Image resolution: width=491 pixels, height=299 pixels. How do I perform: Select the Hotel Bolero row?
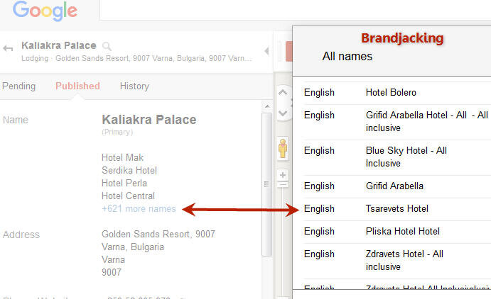(396, 93)
